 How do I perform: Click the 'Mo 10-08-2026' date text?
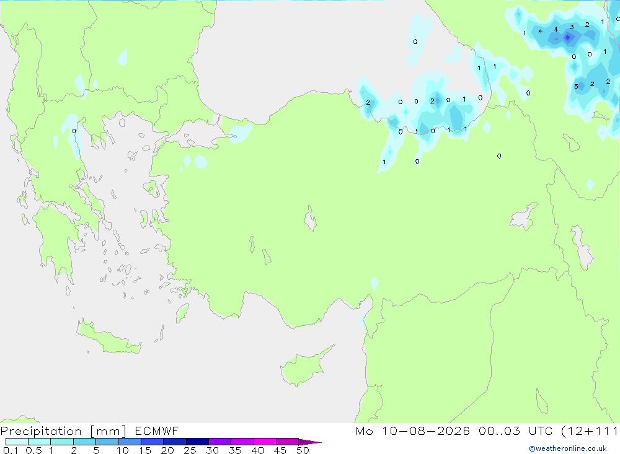coord(412,430)
